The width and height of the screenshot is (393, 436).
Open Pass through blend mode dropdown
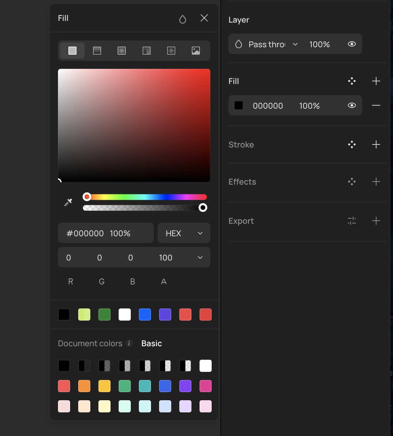tap(273, 44)
